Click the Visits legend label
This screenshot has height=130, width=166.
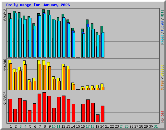[162, 71]
